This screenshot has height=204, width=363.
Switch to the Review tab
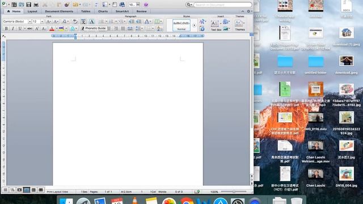[x=141, y=11]
